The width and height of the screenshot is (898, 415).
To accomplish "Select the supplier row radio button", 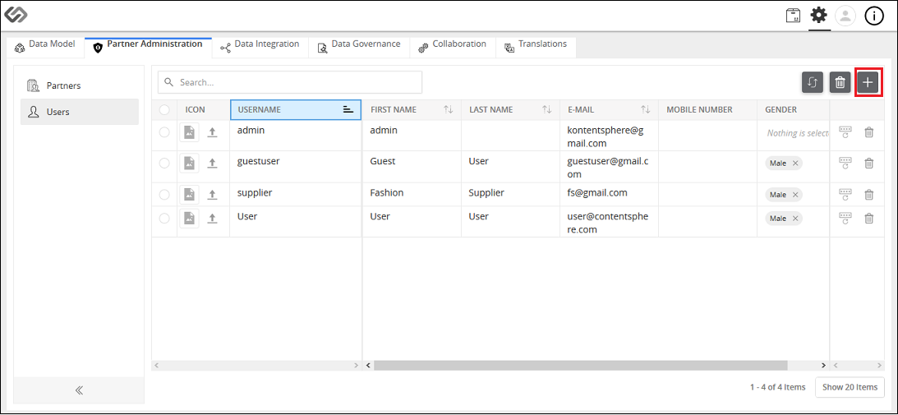I will 164,194.
